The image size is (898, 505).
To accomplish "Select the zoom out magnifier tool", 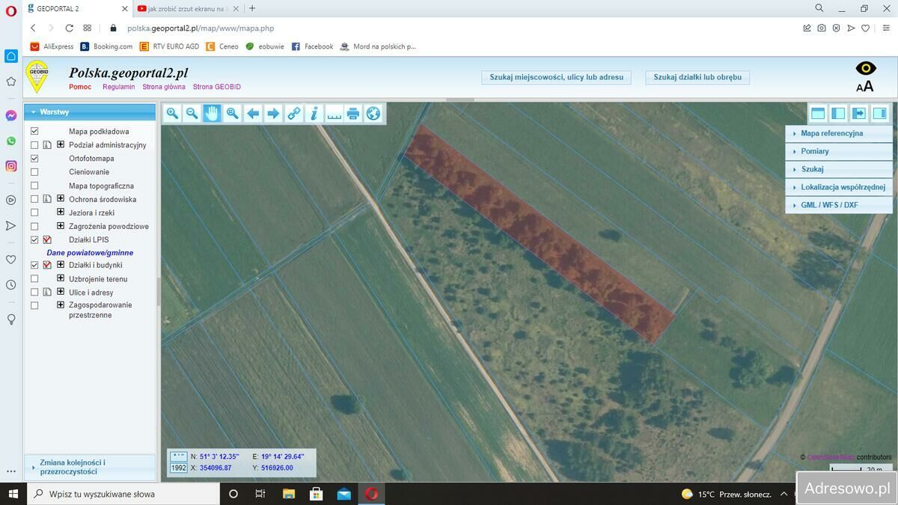I will tap(192, 113).
